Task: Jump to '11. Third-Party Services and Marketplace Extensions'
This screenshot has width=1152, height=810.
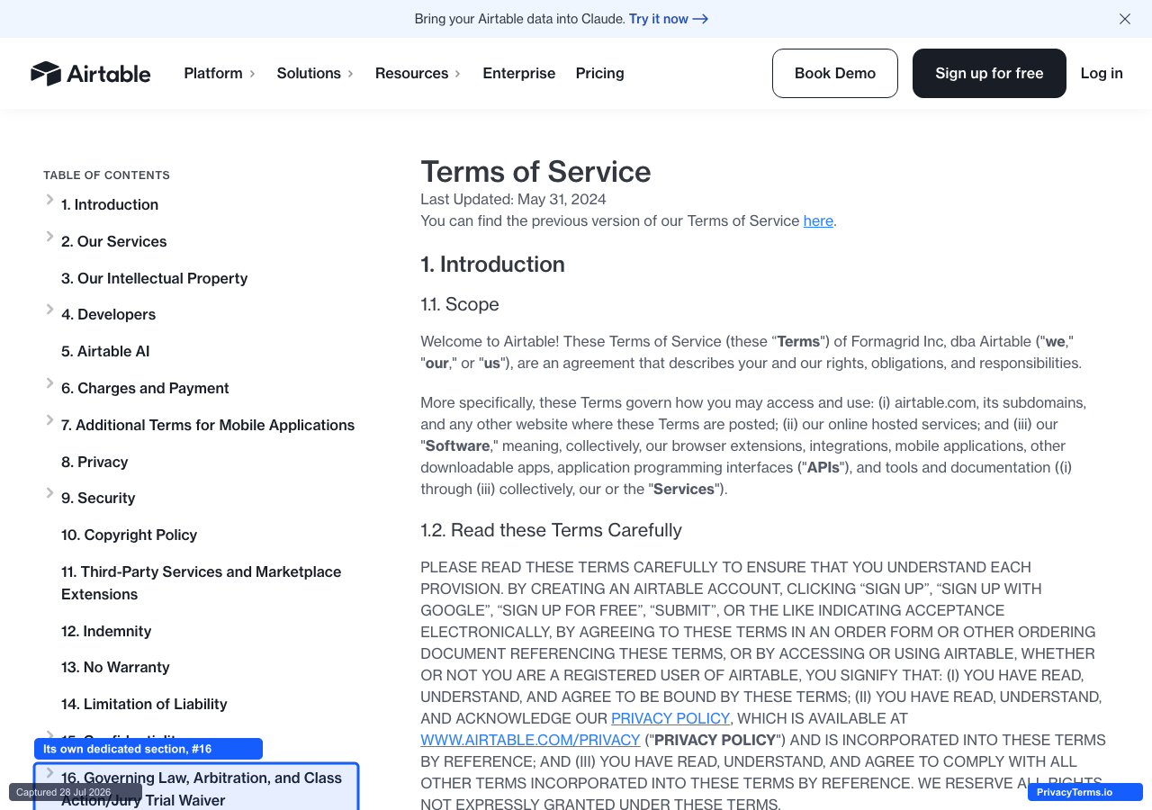Action: coord(202,583)
